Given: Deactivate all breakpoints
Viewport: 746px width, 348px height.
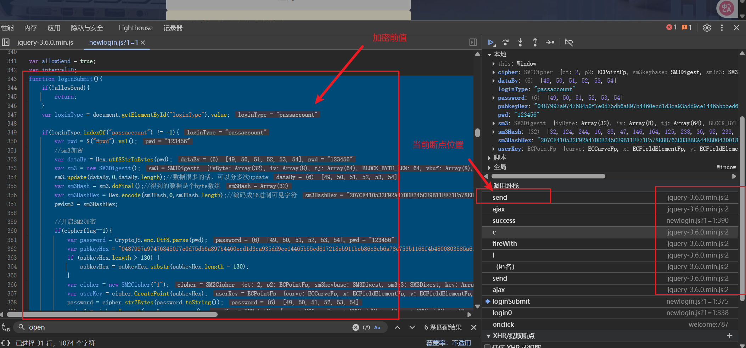Looking at the screenshot, I should pos(568,43).
